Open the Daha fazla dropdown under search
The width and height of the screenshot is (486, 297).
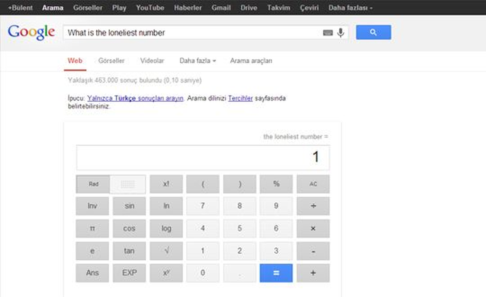click(x=198, y=61)
